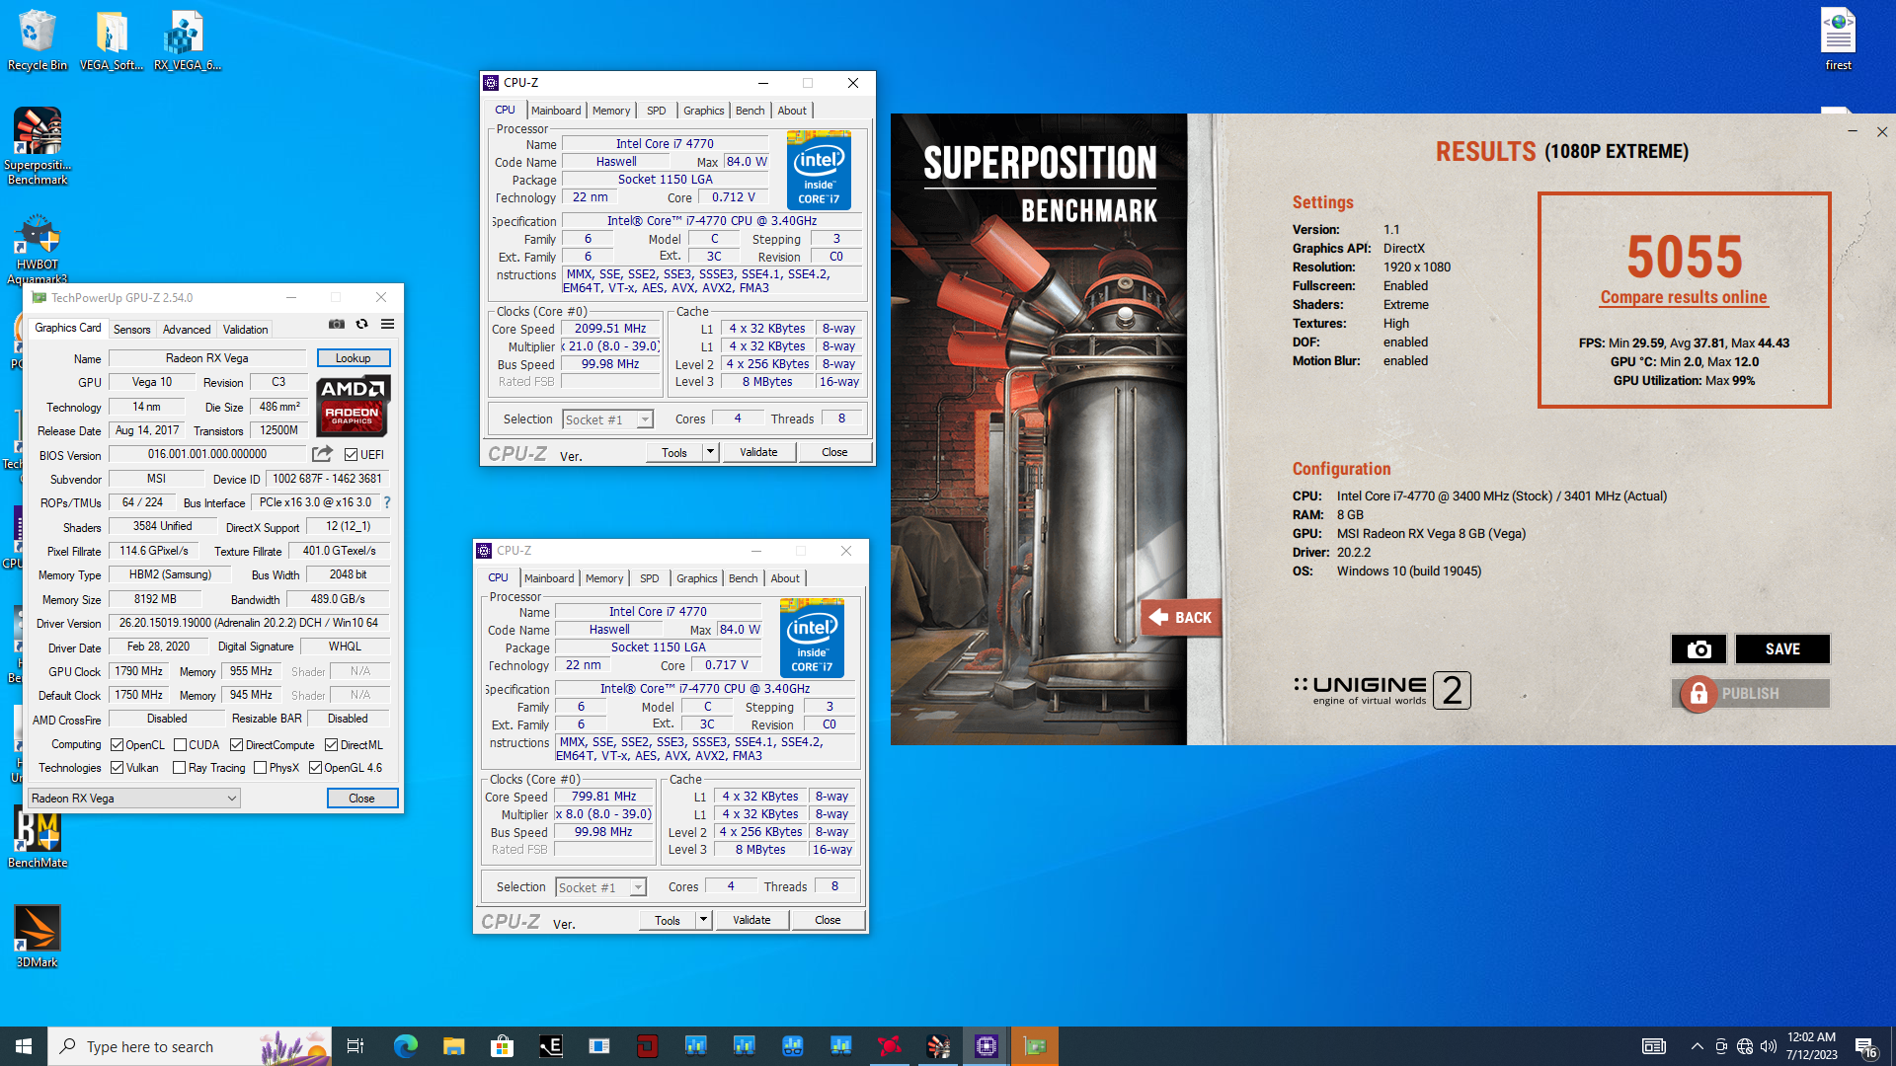Toggle the DirectML checkbox

(331, 745)
